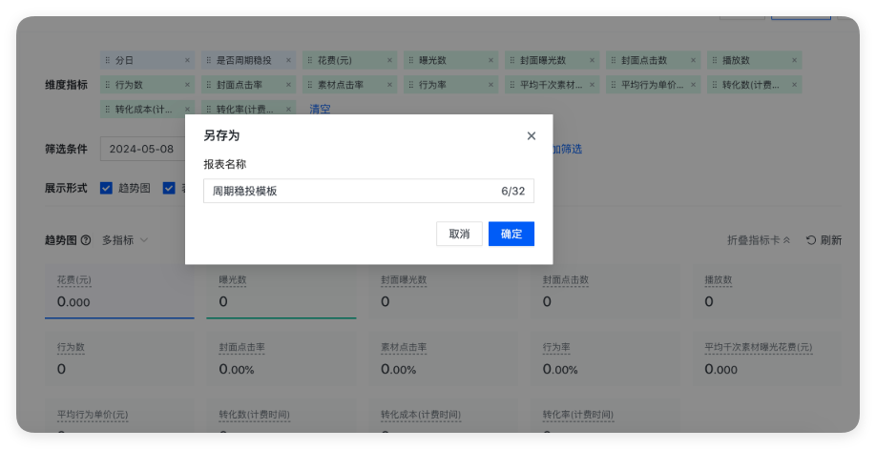Remove the 是否周期稳投 tag
This screenshot has width=876, height=449.
click(x=288, y=60)
